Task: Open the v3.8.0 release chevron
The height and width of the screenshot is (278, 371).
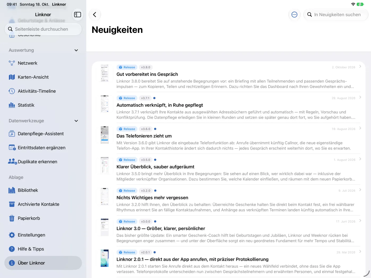Action: pyautogui.click(x=360, y=66)
